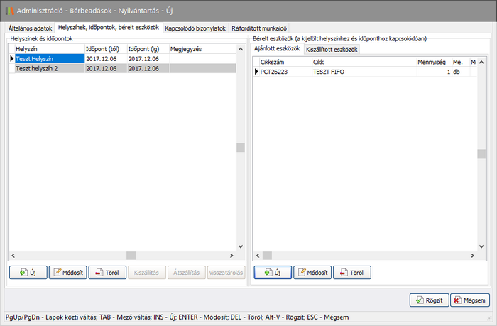The width and height of the screenshot is (497, 326).
Task: Click Új button under Bérelt eszközök
Action: [x=272, y=272]
